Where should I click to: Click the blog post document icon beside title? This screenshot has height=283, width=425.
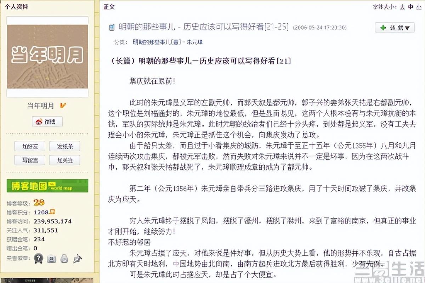tap(112, 27)
